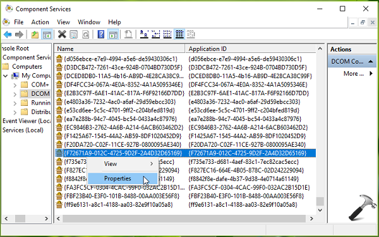Click the blue Help question mark icon
379x237 pixels.
point(101,35)
